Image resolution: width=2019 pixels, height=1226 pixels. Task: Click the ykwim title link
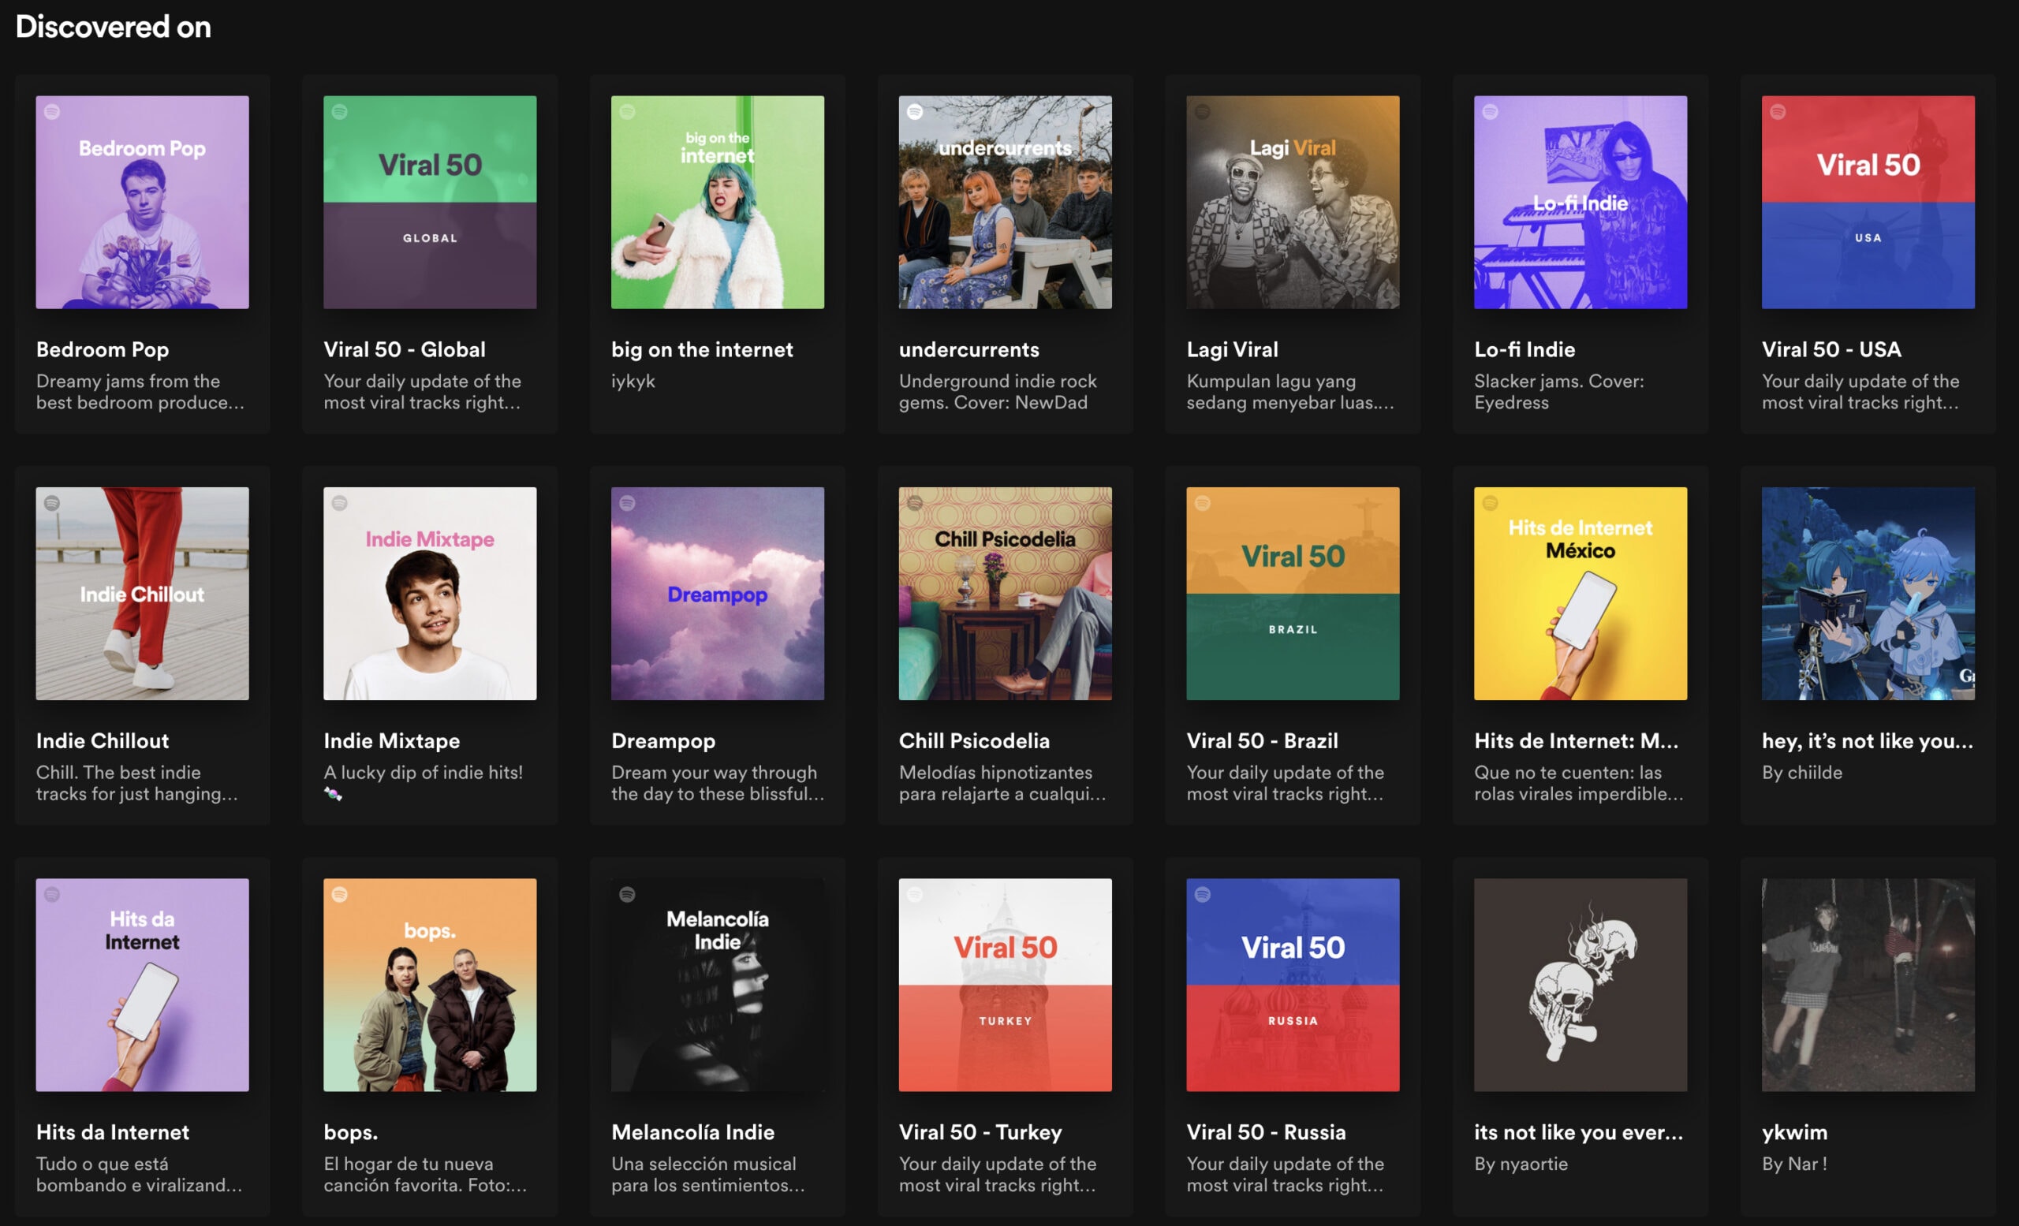pyautogui.click(x=1794, y=1133)
